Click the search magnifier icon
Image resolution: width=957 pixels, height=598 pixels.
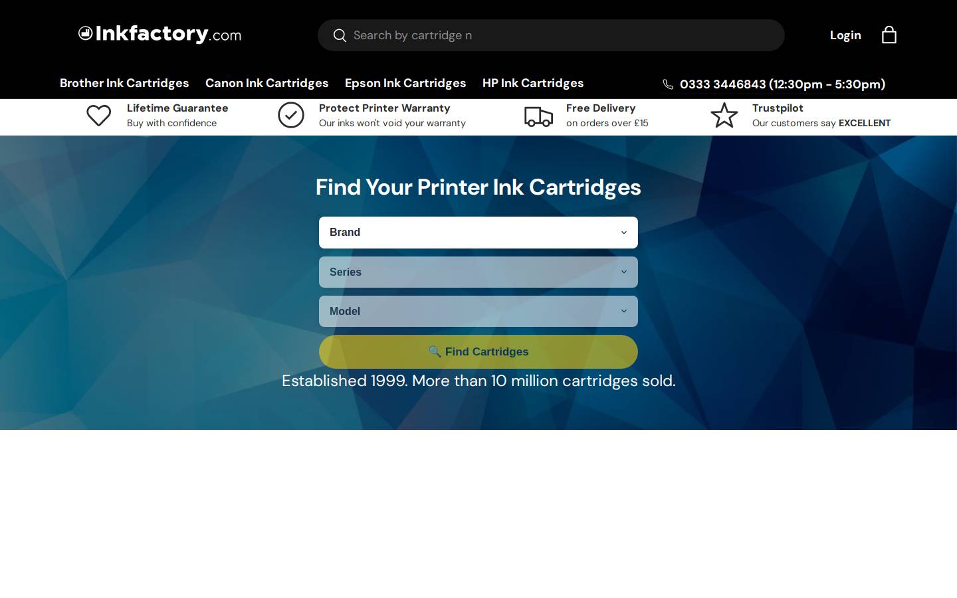tap(340, 35)
